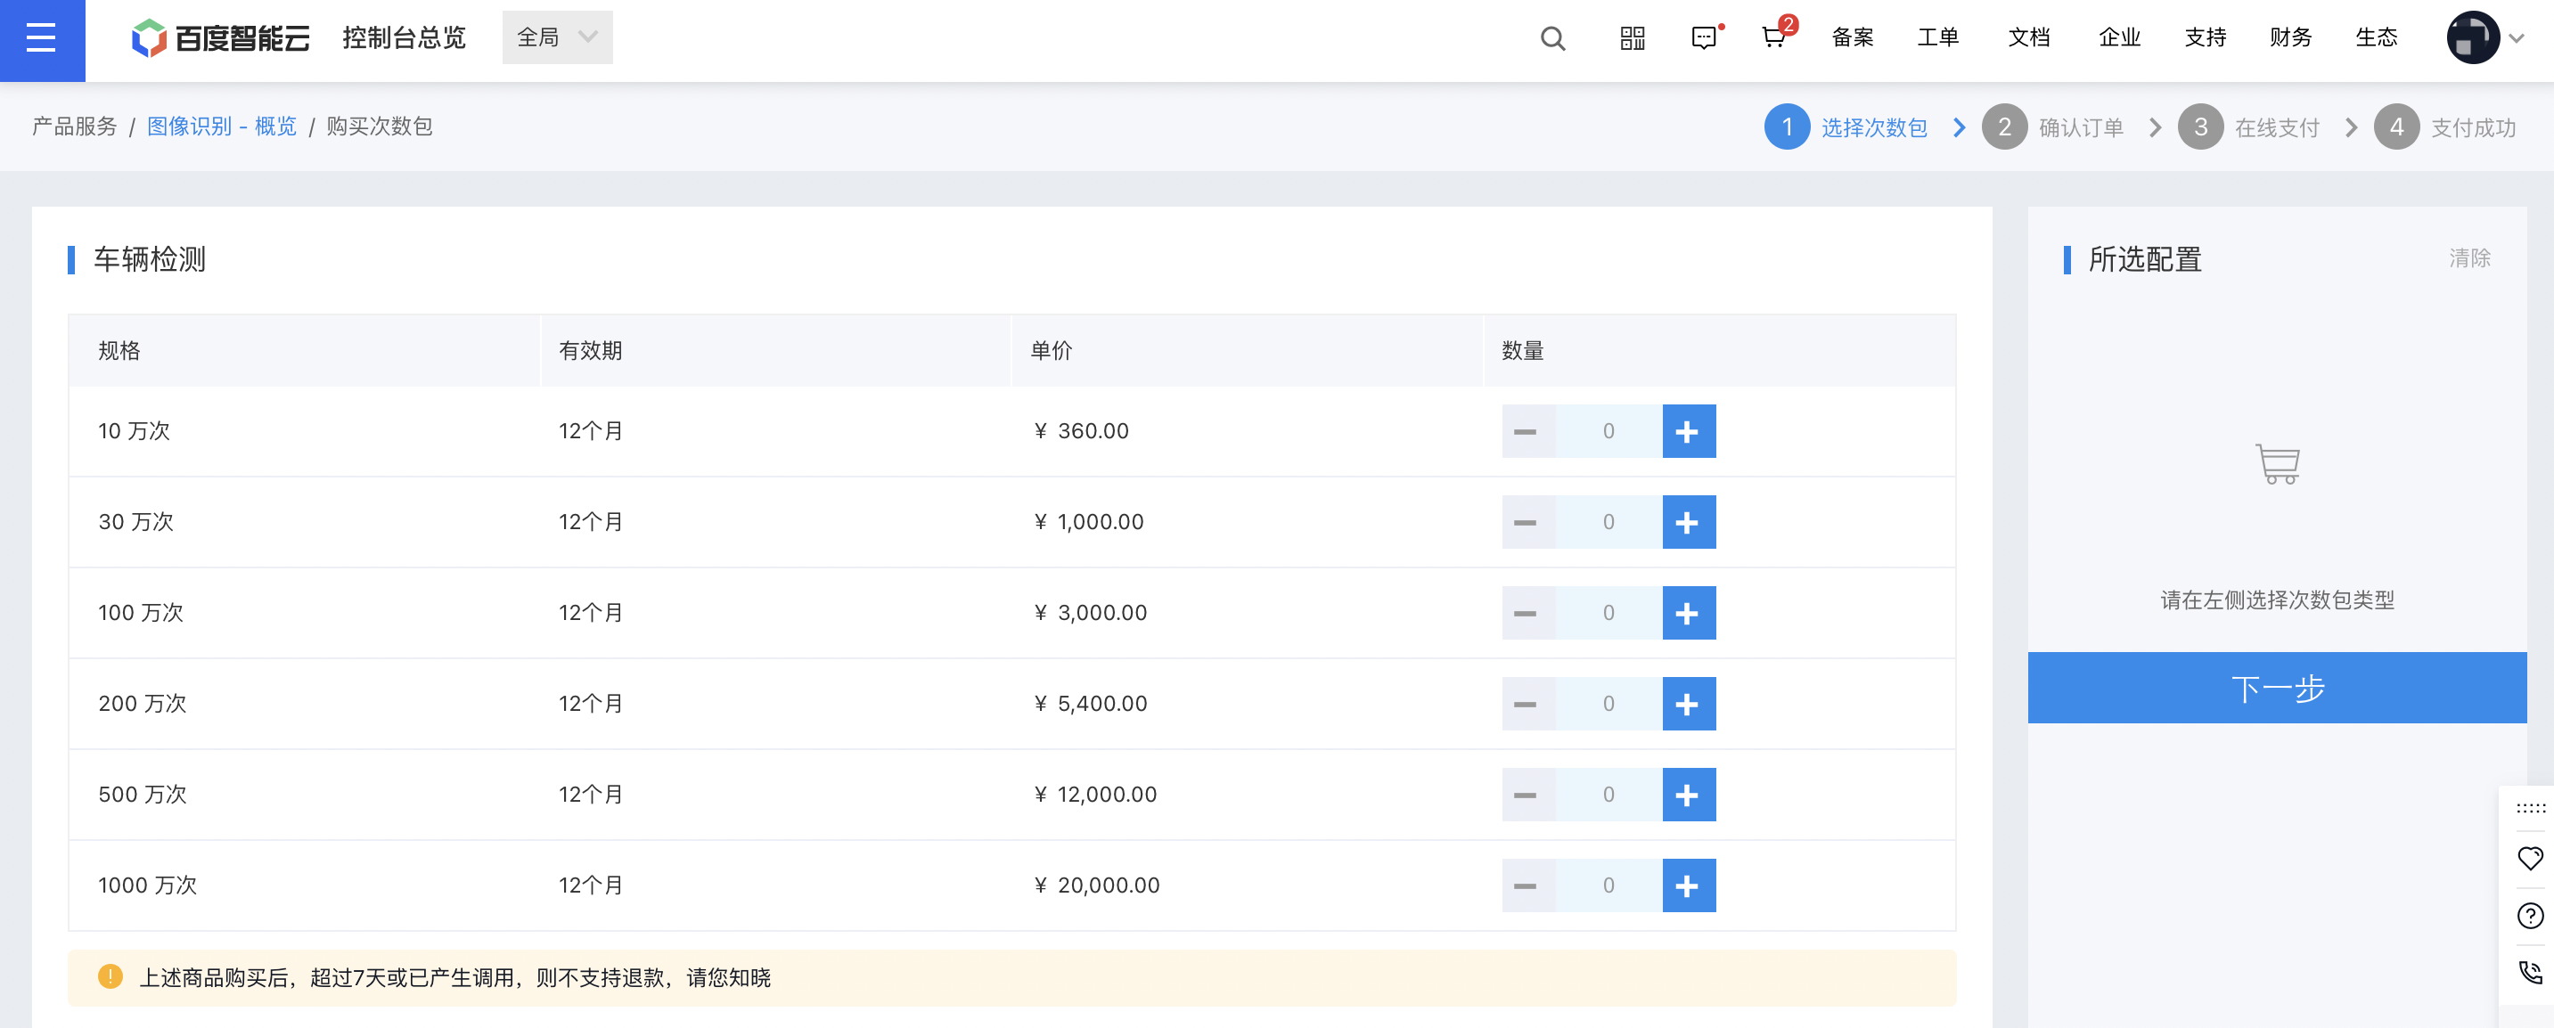Click quantity field for 10 万次 package
The height and width of the screenshot is (1028, 2554).
[x=1609, y=431]
